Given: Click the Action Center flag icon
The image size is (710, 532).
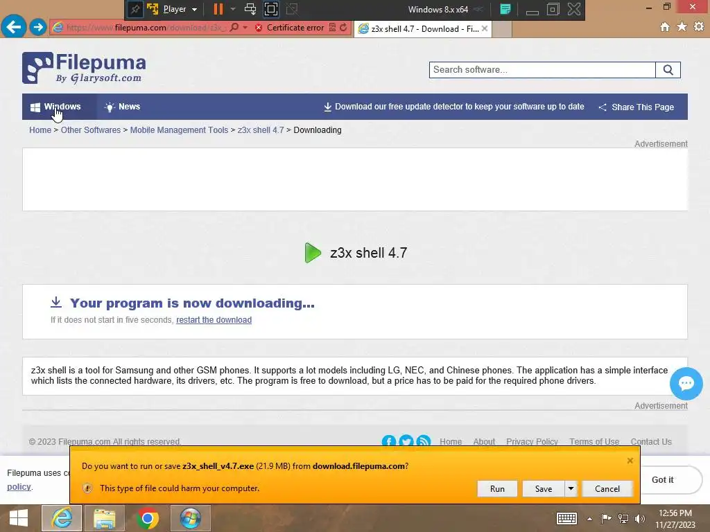Looking at the screenshot, I should tap(606, 518).
